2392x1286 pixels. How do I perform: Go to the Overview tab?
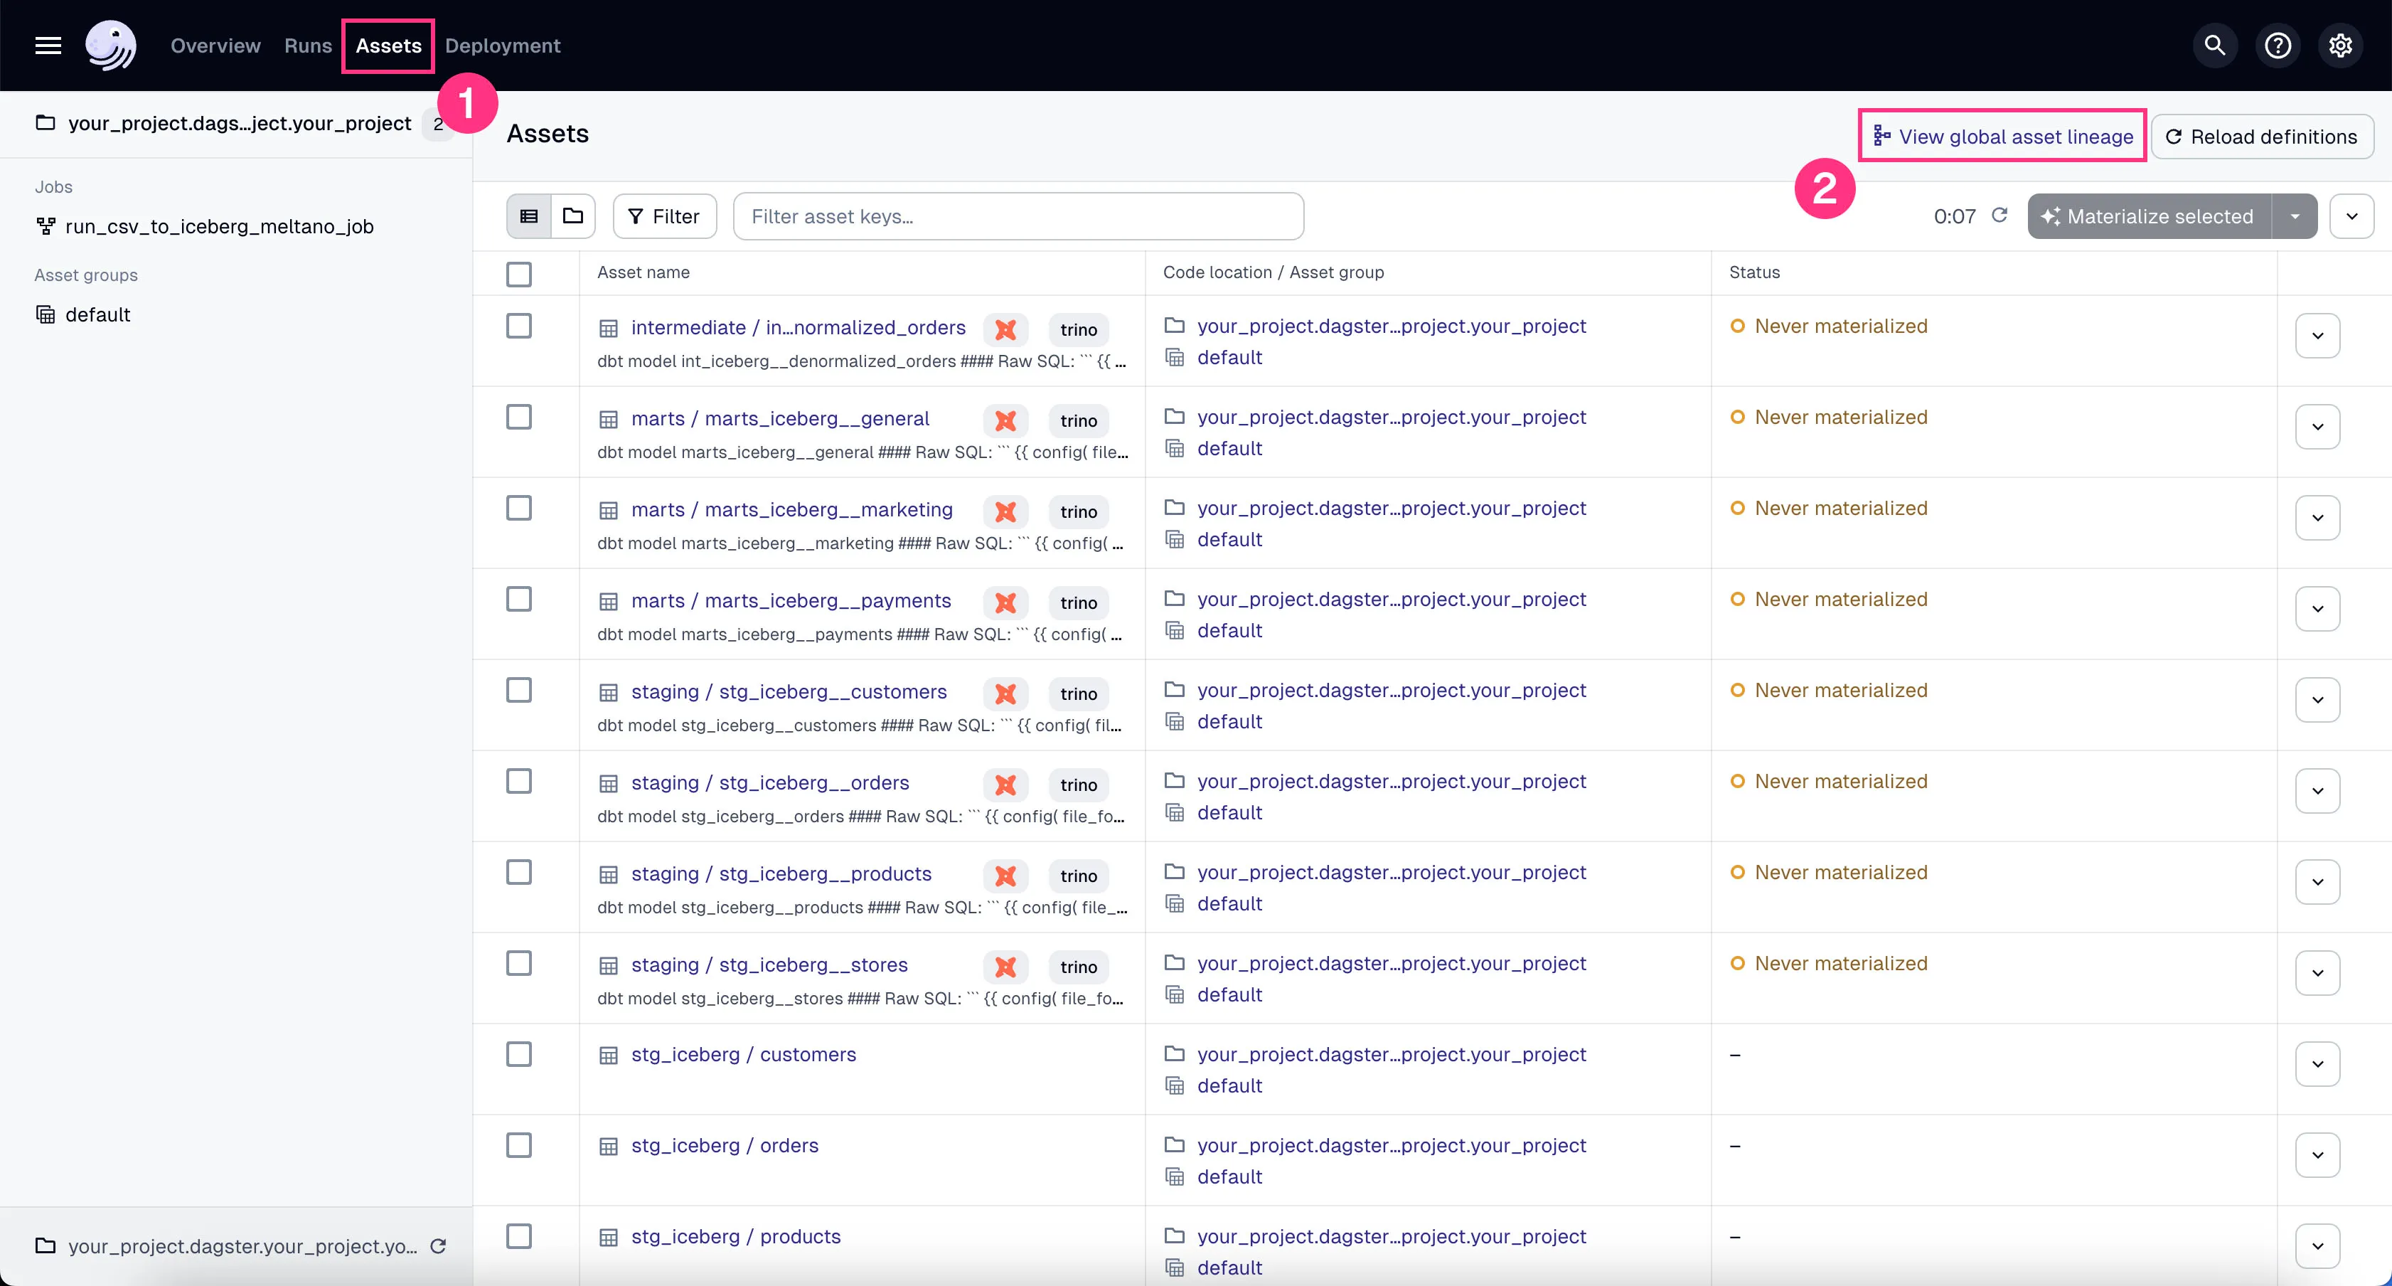[215, 46]
